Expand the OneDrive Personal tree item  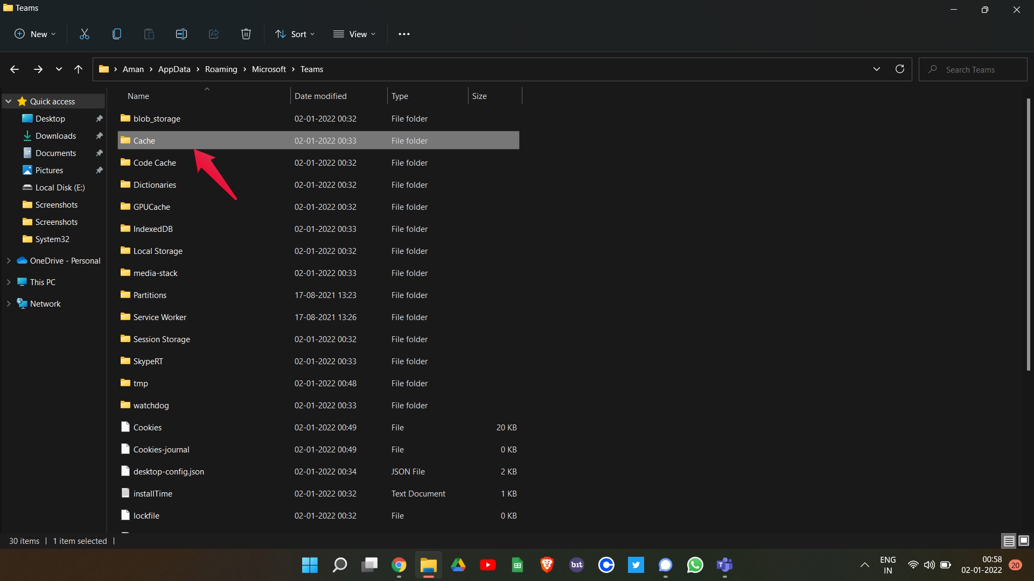9,260
